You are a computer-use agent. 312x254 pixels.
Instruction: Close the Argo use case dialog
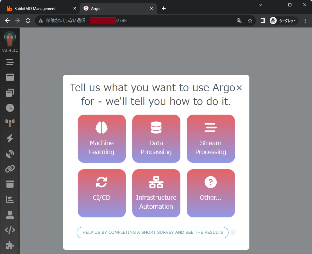pyautogui.click(x=239, y=88)
